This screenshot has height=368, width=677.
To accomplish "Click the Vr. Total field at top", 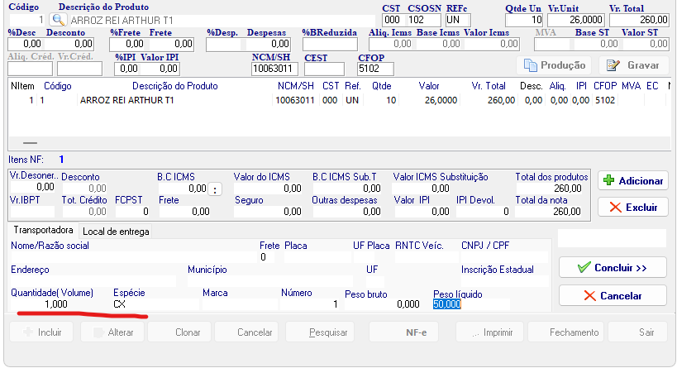I will click(639, 20).
